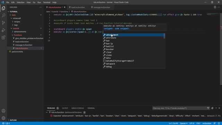The height and width of the screenshot is (125, 222).
Task: Open the Source Control view icon
Action: click(3, 23)
